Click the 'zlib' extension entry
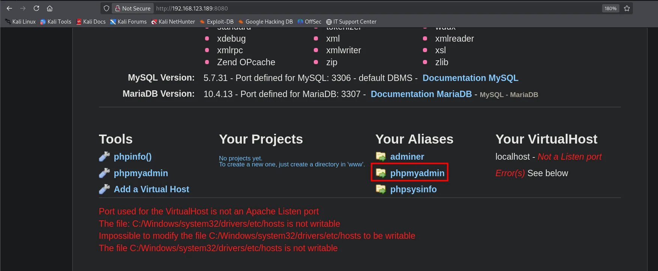Screen dimensions: 658x271 (442, 62)
